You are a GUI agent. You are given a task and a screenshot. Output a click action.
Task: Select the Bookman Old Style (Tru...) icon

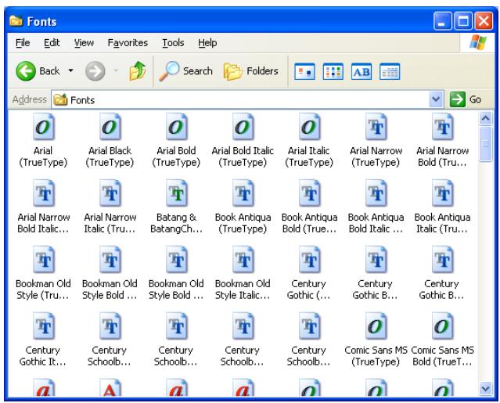(43, 260)
